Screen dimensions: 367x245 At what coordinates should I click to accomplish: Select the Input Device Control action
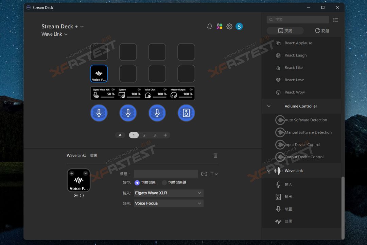(x=301, y=145)
